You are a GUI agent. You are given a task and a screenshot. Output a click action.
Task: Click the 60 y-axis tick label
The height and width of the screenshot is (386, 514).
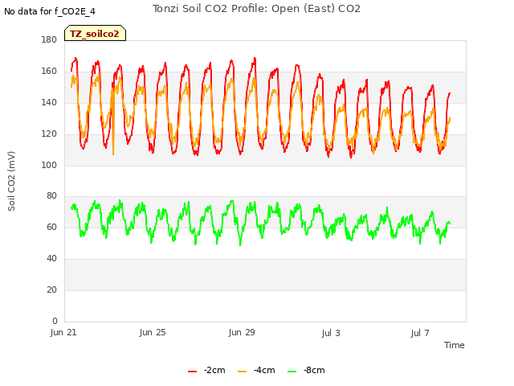coord(51,227)
